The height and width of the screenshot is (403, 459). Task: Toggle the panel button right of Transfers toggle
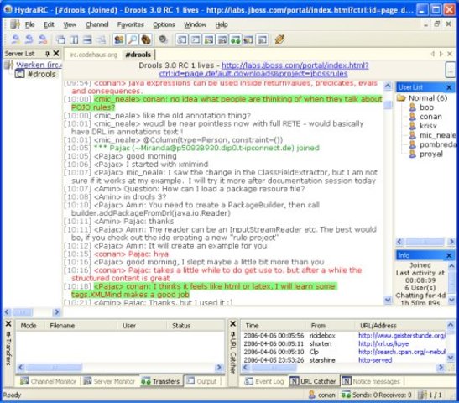[249, 39]
